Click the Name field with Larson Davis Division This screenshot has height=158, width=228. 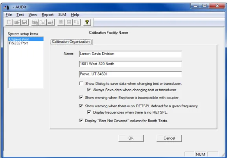130,54
